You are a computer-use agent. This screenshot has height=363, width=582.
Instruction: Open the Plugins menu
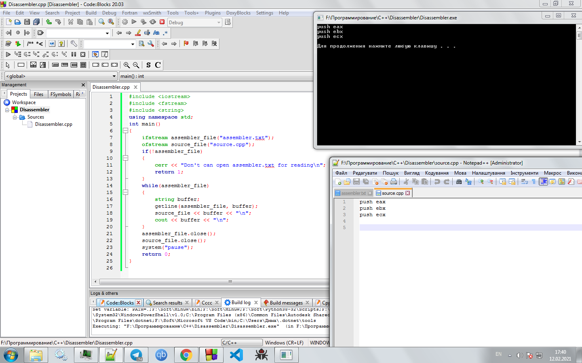click(213, 13)
